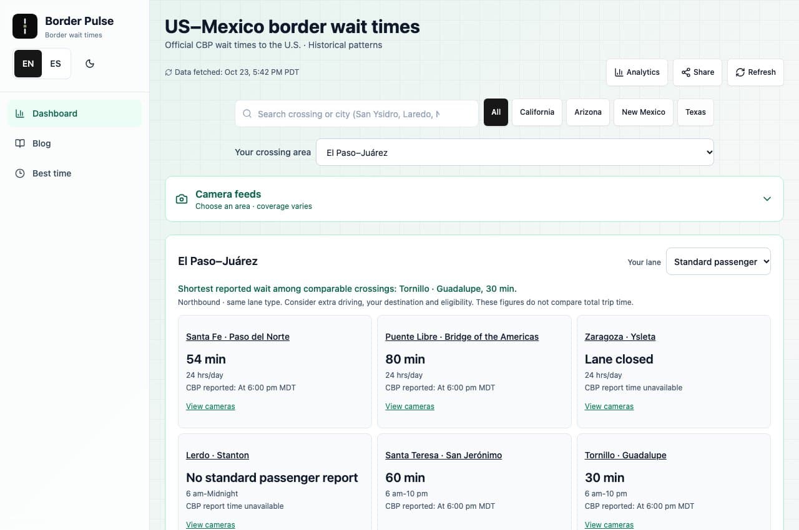Click the search magnifier icon
The height and width of the screenshot is (530, 799).
point(247,114)
